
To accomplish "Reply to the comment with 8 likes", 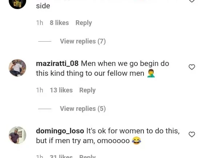I will click(84, 23).
